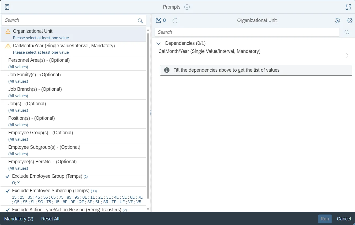Click the expand full screen icon

point(348,7)
